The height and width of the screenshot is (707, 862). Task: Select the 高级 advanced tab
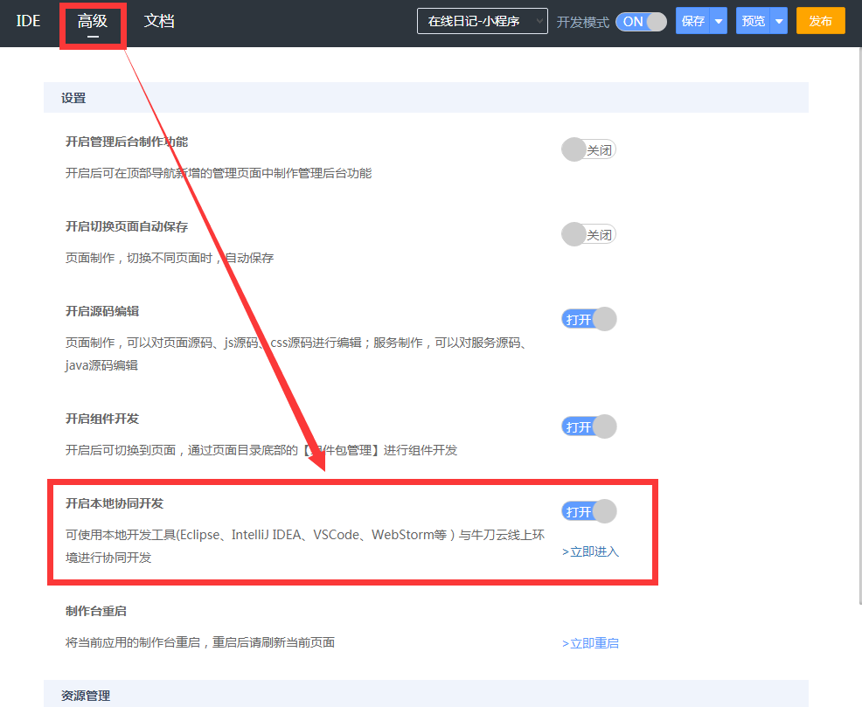click(93, 22)
